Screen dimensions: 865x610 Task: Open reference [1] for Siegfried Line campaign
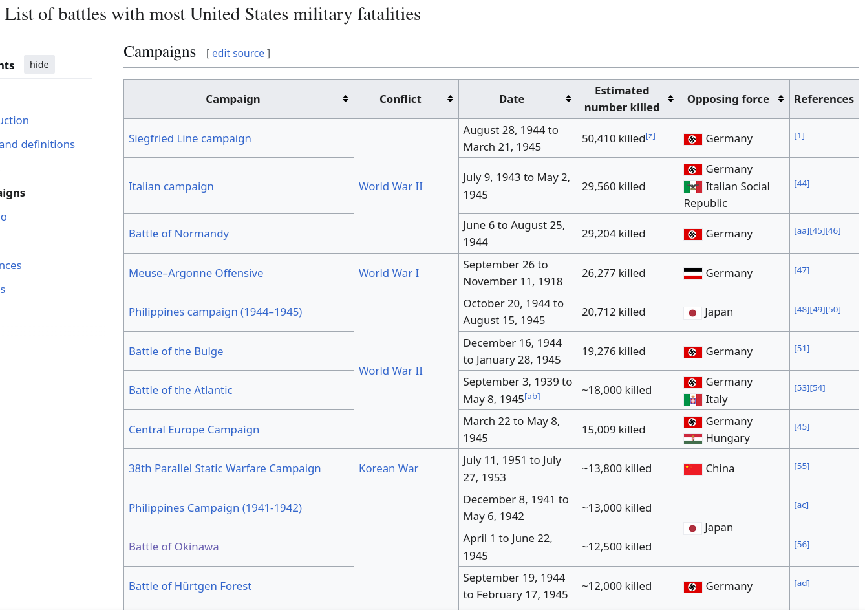pyautogui.click(x=800, y=136)
